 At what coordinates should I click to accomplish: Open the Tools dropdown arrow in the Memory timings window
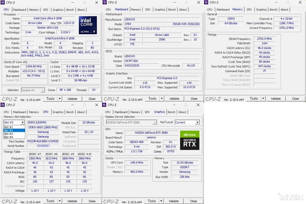(263, 99)
